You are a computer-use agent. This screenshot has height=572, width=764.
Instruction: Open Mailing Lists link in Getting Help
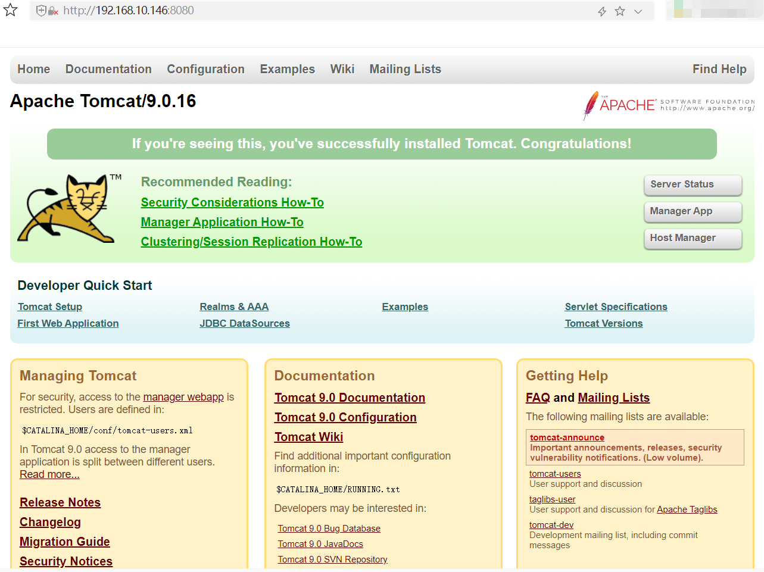tap(613, 398)
